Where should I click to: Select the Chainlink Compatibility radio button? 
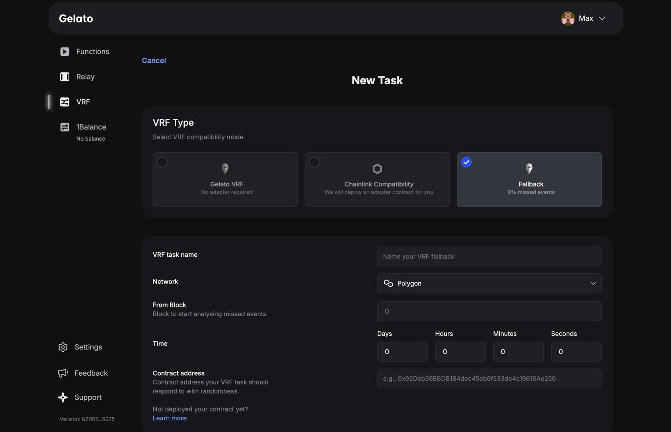tap(314, 162)
